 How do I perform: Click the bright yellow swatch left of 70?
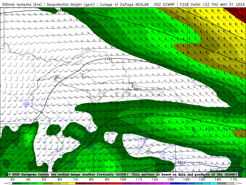[x=72, y=183]
